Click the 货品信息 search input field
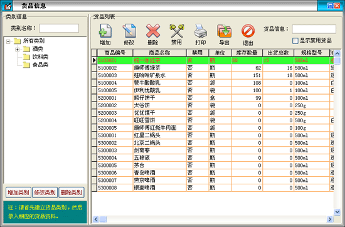Viewport: 345px width, 227px height. [x=314, y=29]
